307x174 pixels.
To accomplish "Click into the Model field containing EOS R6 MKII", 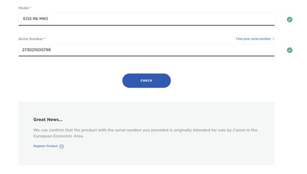I will click(x=146, y=19).
